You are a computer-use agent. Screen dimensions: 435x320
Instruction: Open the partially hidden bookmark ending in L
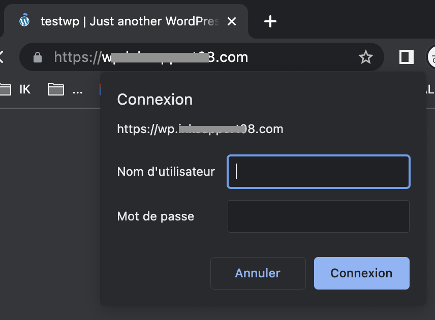pos(430,89)
